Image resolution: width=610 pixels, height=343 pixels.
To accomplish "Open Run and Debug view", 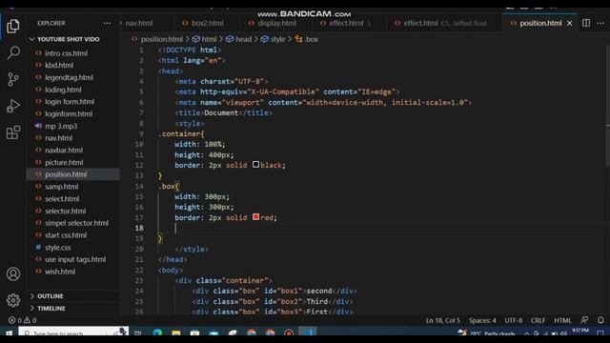I will click(x=12, y=106).
